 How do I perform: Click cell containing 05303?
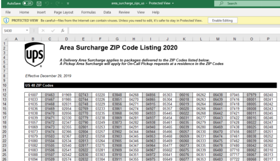(x=167, y=95)
